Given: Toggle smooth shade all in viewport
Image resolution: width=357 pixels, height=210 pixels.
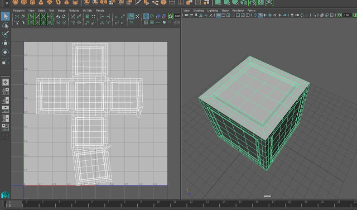Looking at the screenshot, I should [x=260, y=15].
